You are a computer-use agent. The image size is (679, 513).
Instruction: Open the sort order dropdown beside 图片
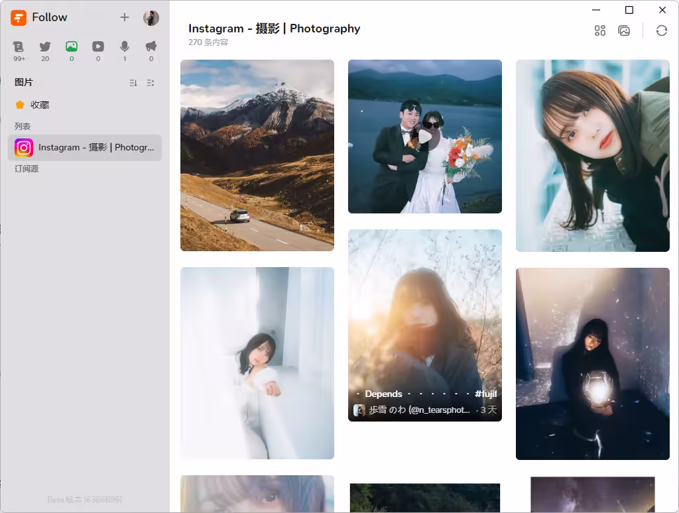(x=133, y=83)
